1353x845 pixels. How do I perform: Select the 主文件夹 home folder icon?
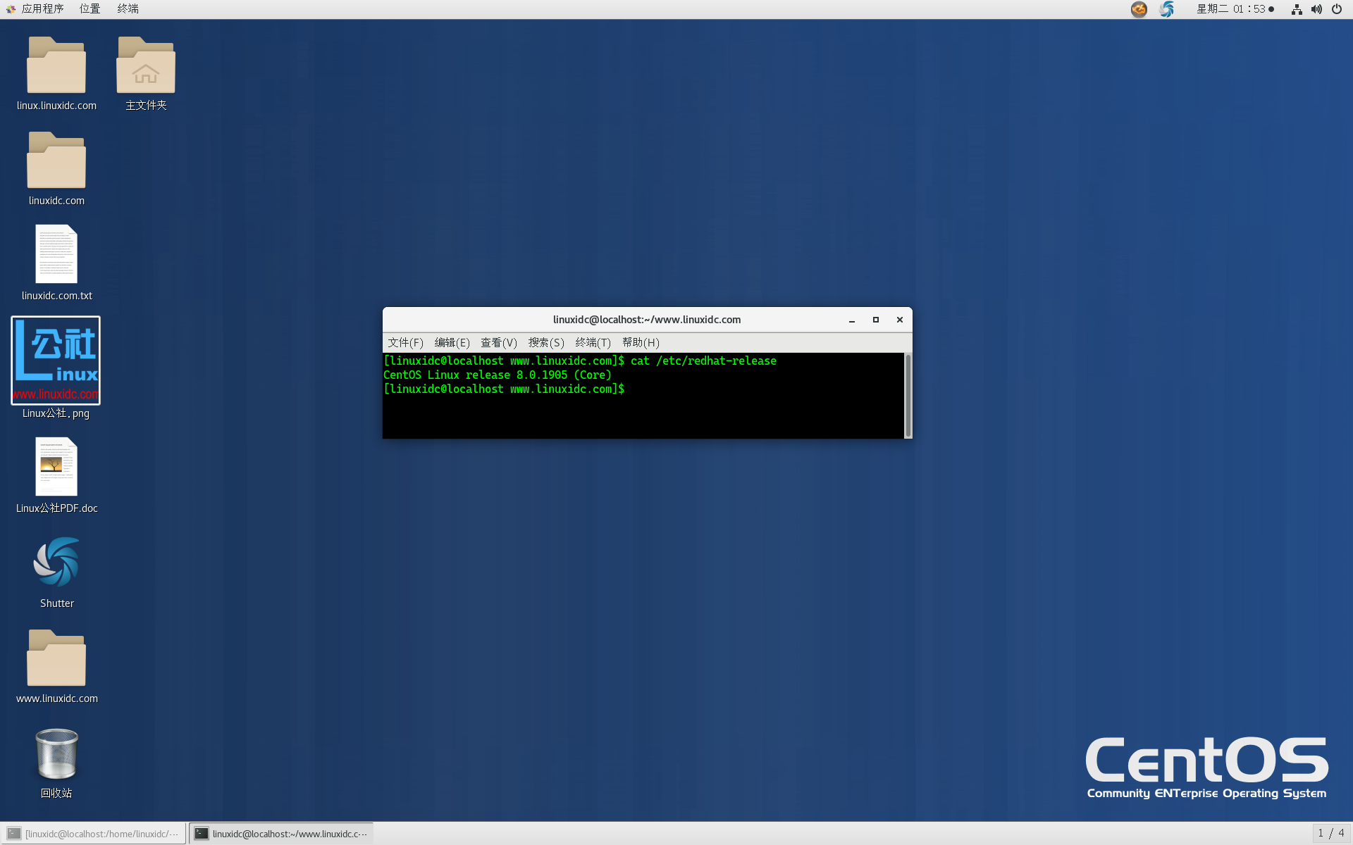(146, 65)
